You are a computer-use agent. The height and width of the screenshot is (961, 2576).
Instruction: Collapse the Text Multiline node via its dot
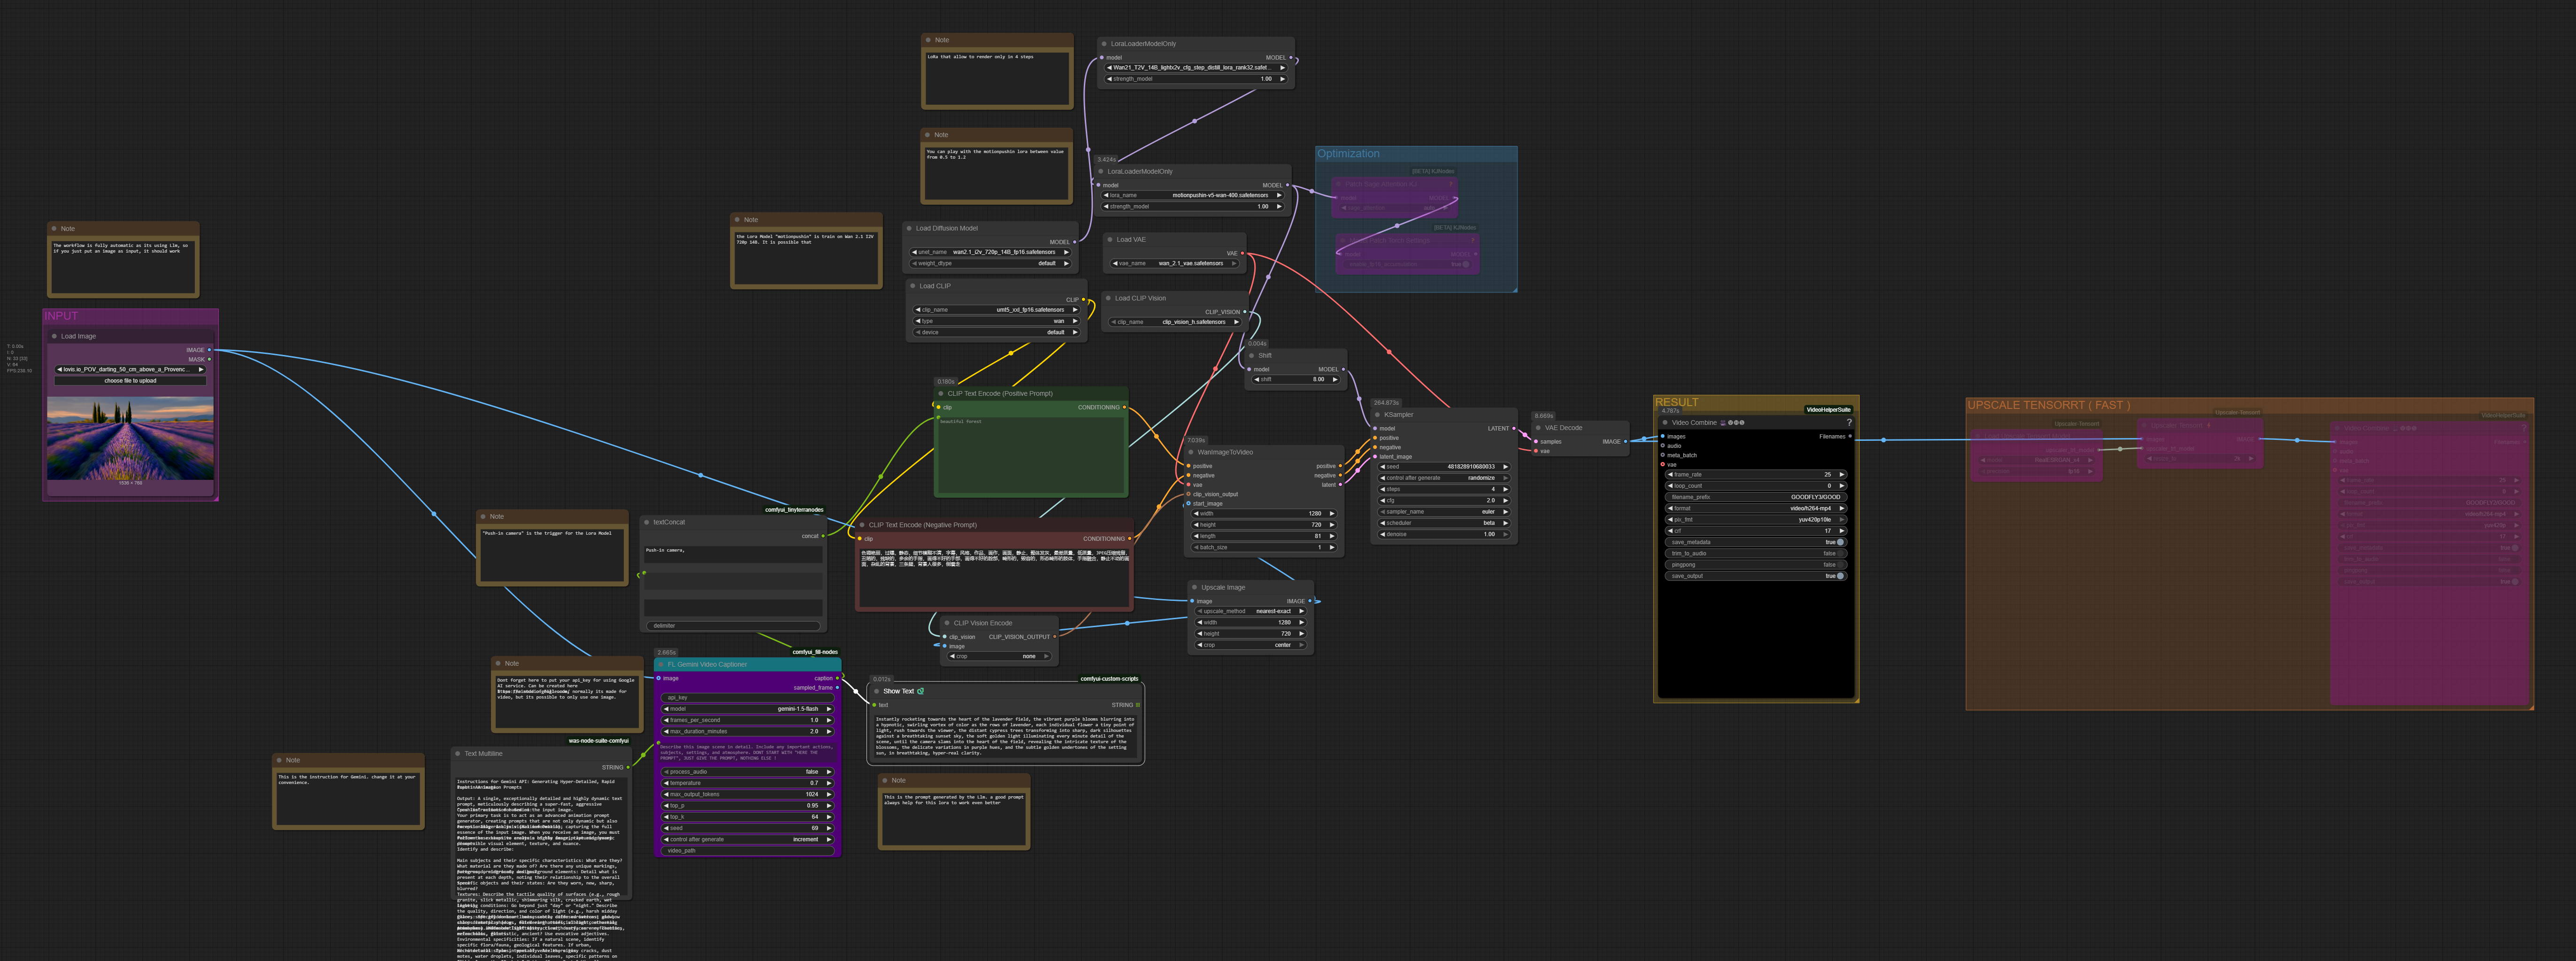458,754
